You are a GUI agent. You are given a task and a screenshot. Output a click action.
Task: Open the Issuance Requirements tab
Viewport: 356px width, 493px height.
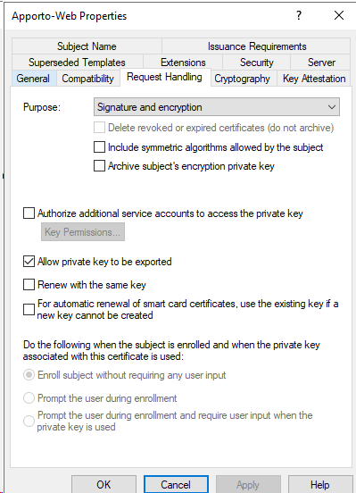coord(257,46)
